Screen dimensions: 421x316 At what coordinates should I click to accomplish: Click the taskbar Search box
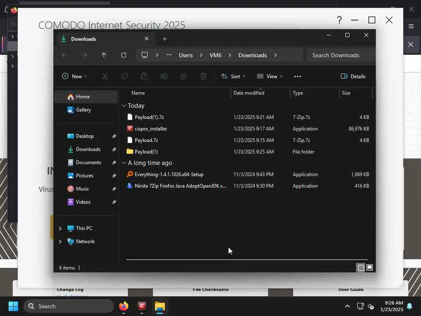point(69,306)
